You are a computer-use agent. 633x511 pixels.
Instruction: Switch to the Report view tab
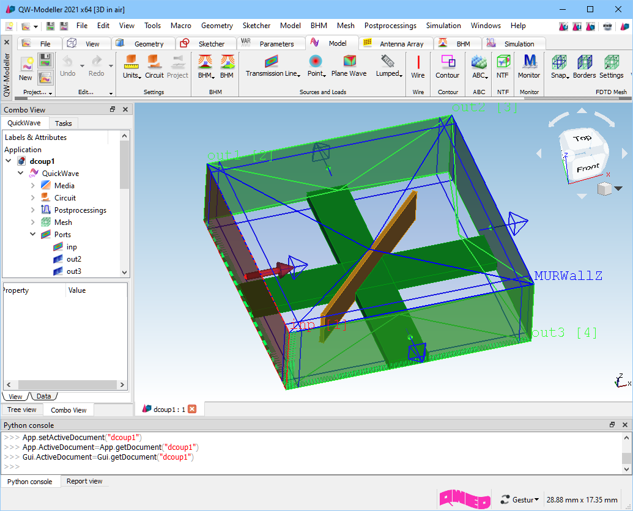pyautogui.click(x=84, y=481)
